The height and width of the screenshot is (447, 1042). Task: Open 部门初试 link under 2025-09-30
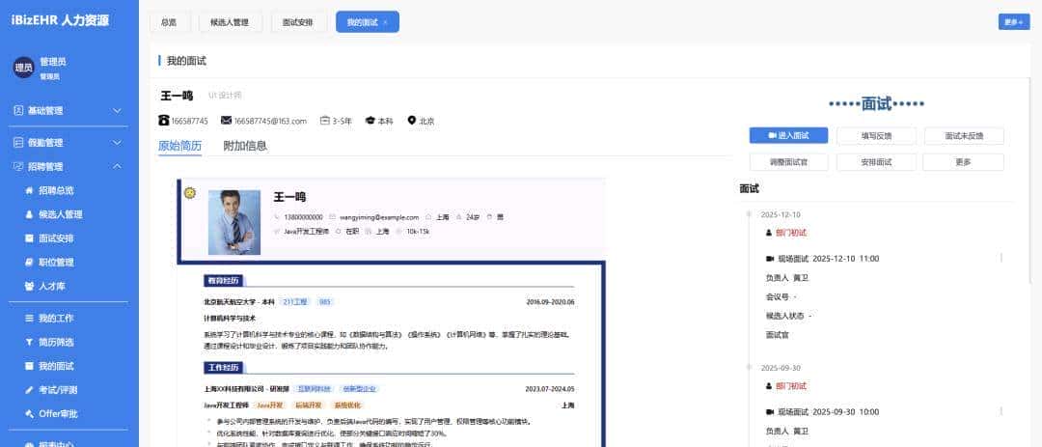point(791,386)
